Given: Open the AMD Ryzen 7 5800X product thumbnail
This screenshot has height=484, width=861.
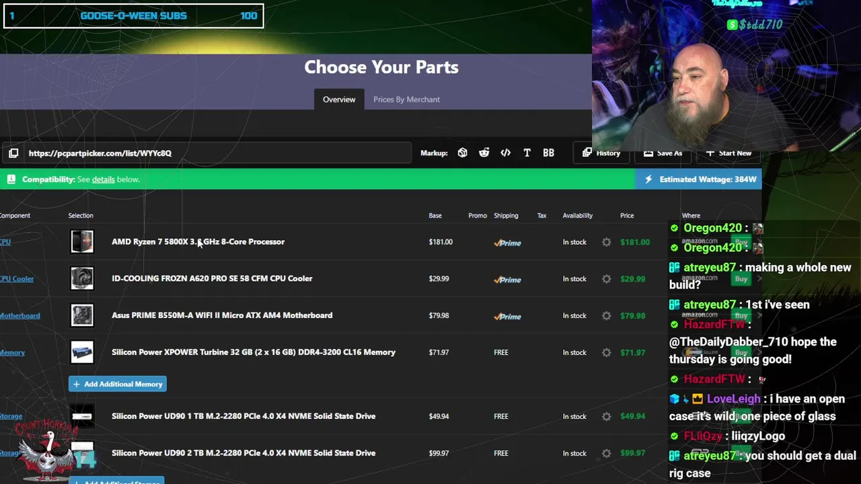Looking at the screenshot, I should click(x=82, y=241).
